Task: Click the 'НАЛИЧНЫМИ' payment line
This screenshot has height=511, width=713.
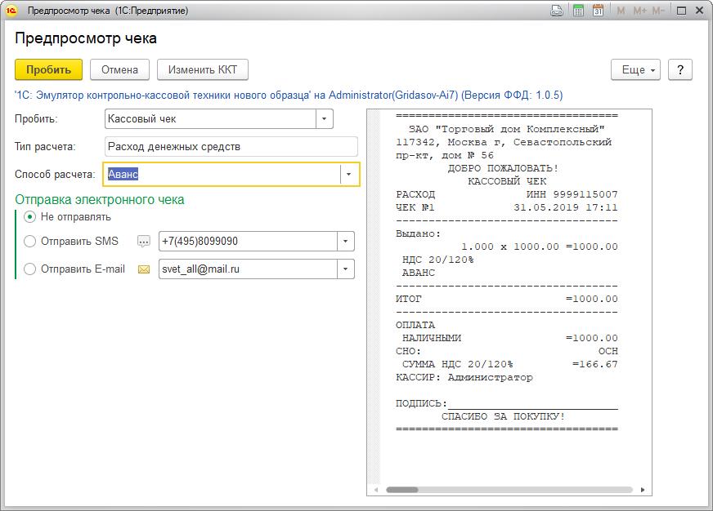Action: (507, 338)
